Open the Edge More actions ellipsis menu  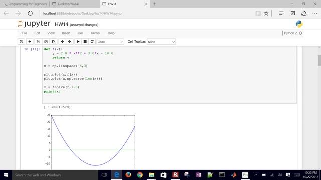click(x=315, y=13)
